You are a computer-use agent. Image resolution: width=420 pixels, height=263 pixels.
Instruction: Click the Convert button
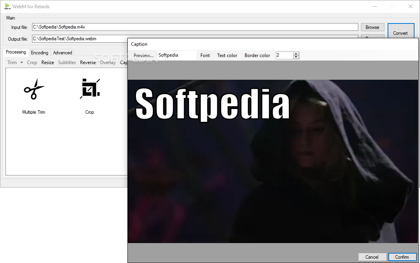pos(401,31)
